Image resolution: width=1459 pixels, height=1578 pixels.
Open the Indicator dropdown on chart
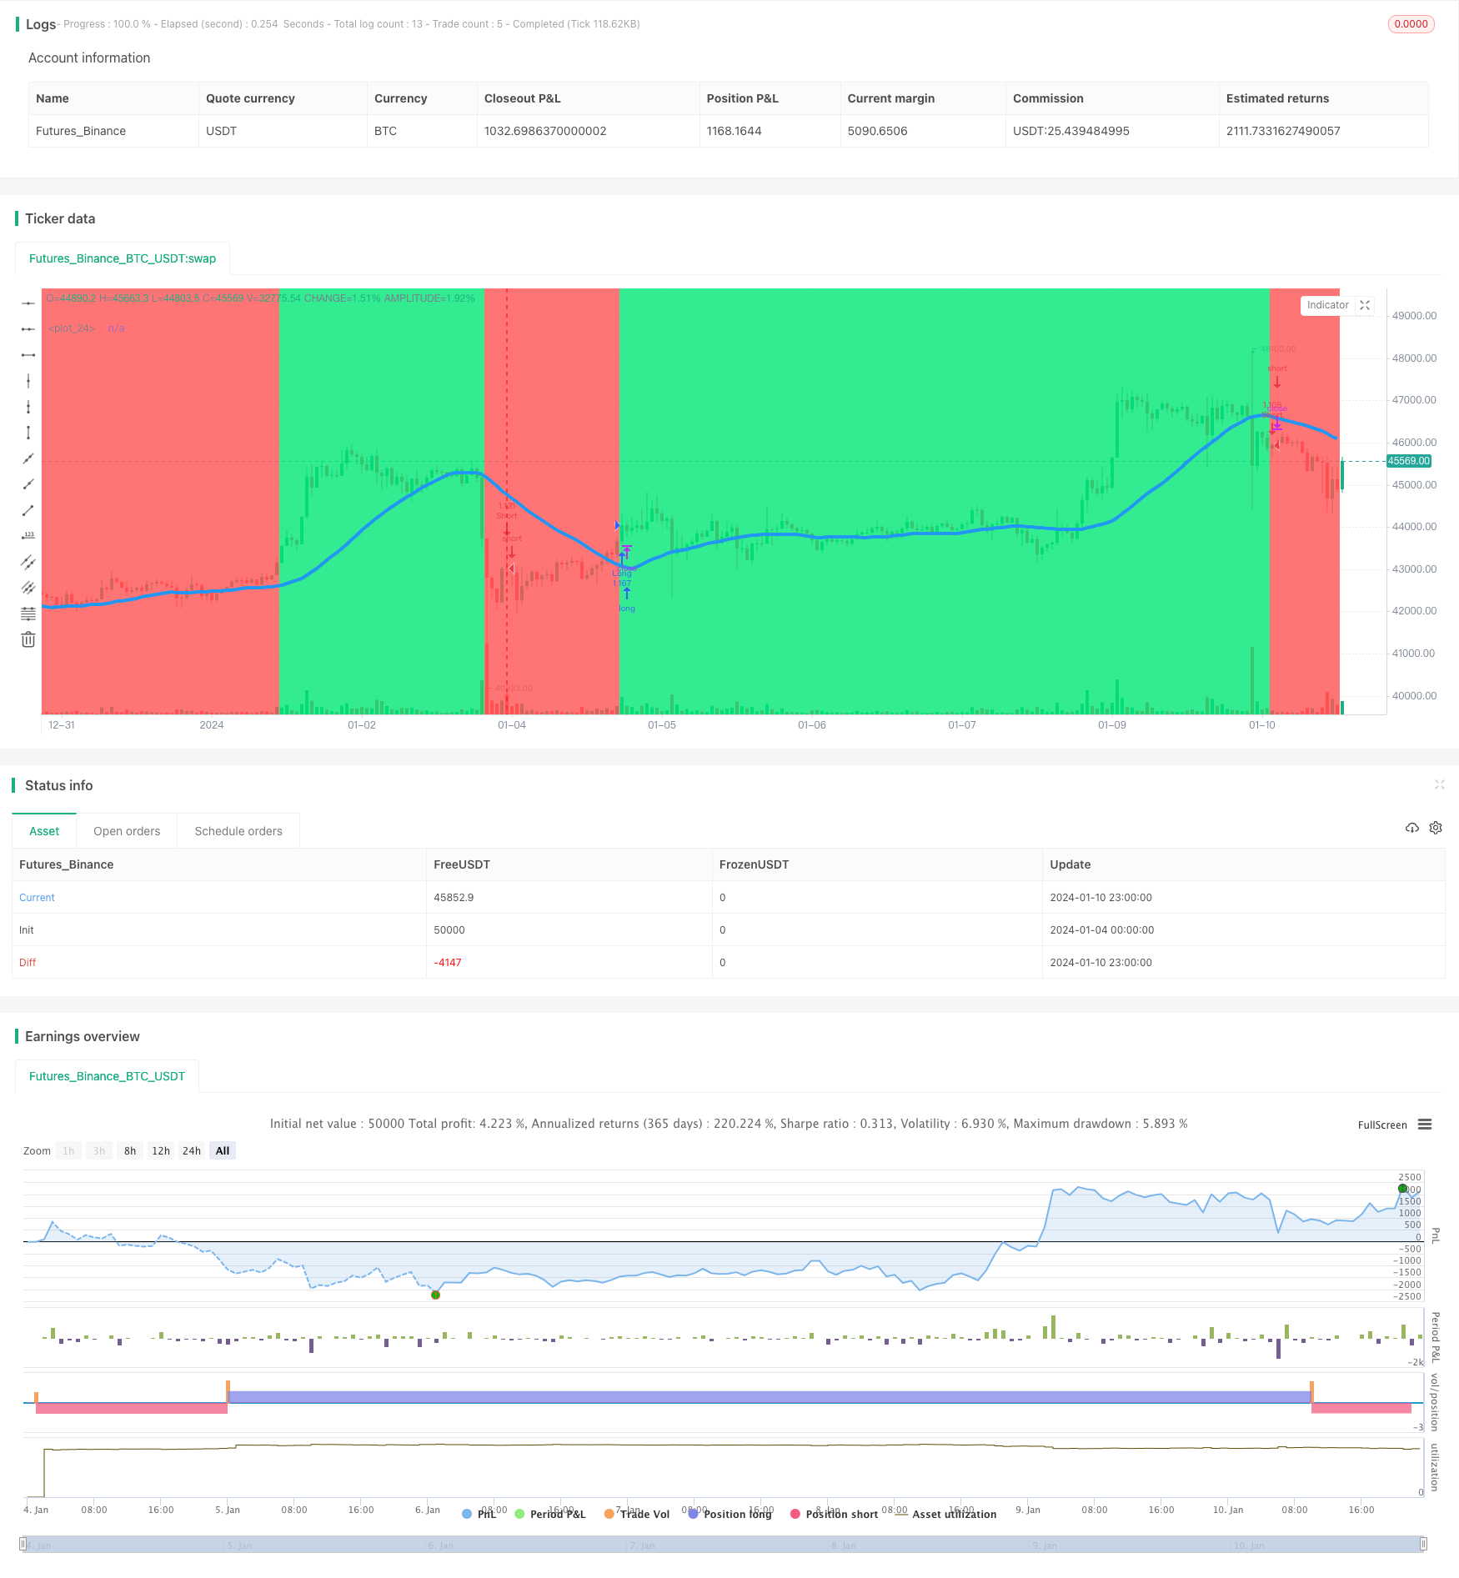click(x=1327, y=305)
